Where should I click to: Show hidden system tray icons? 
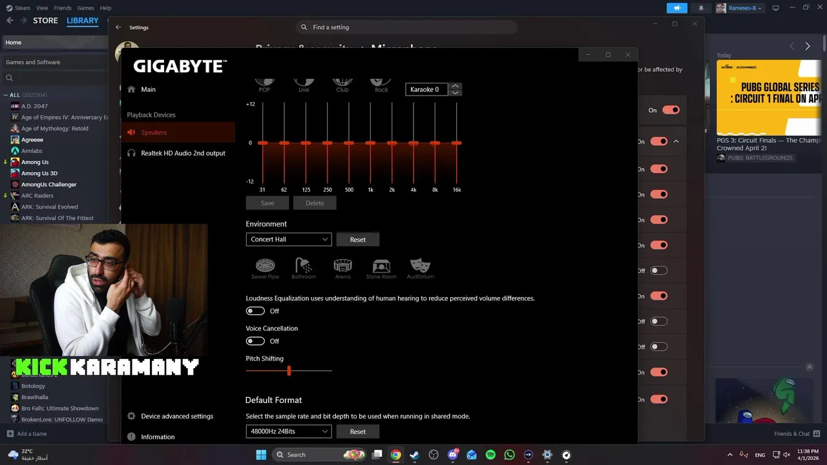(x=730, y=455)
